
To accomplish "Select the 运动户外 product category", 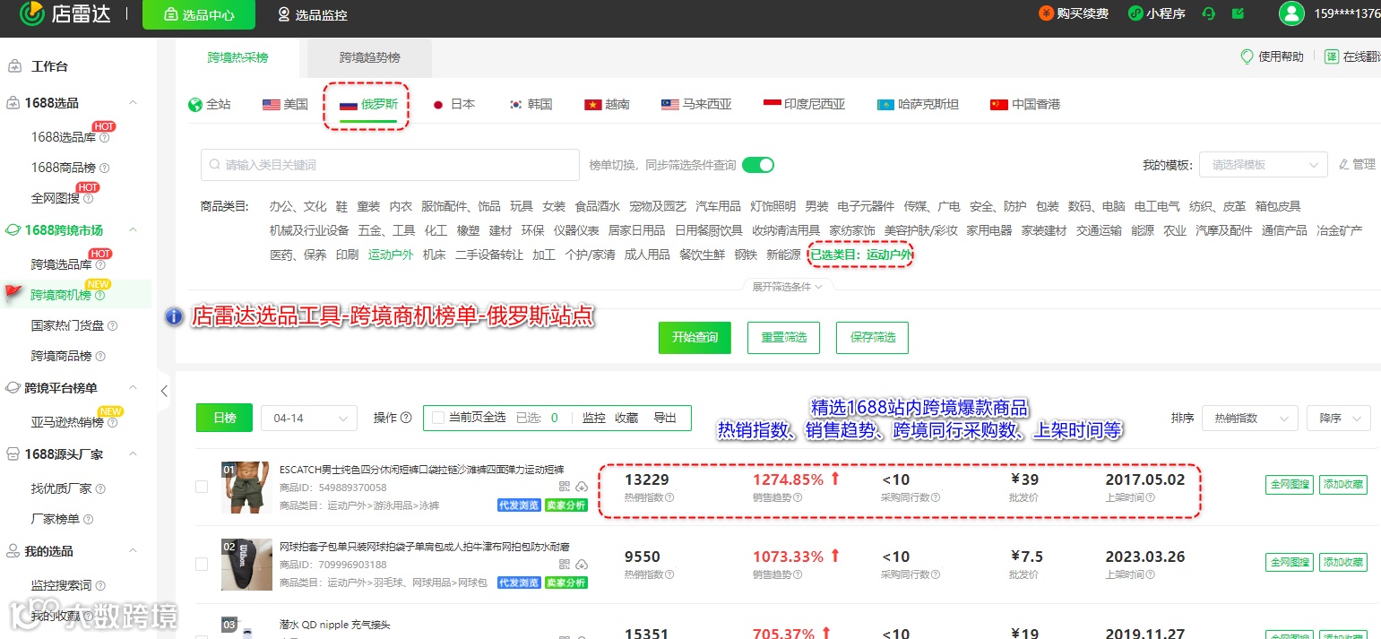I will tap(391, 255).
